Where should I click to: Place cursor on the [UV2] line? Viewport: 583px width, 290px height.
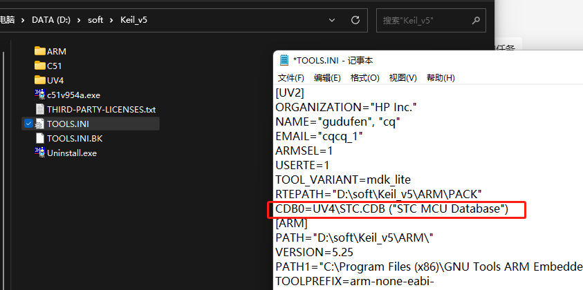pyautogui.click(x=290, y=93)
